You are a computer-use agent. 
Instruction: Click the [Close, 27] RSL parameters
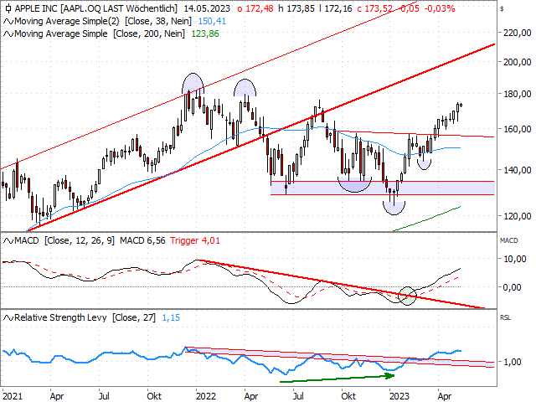point(134,317)
